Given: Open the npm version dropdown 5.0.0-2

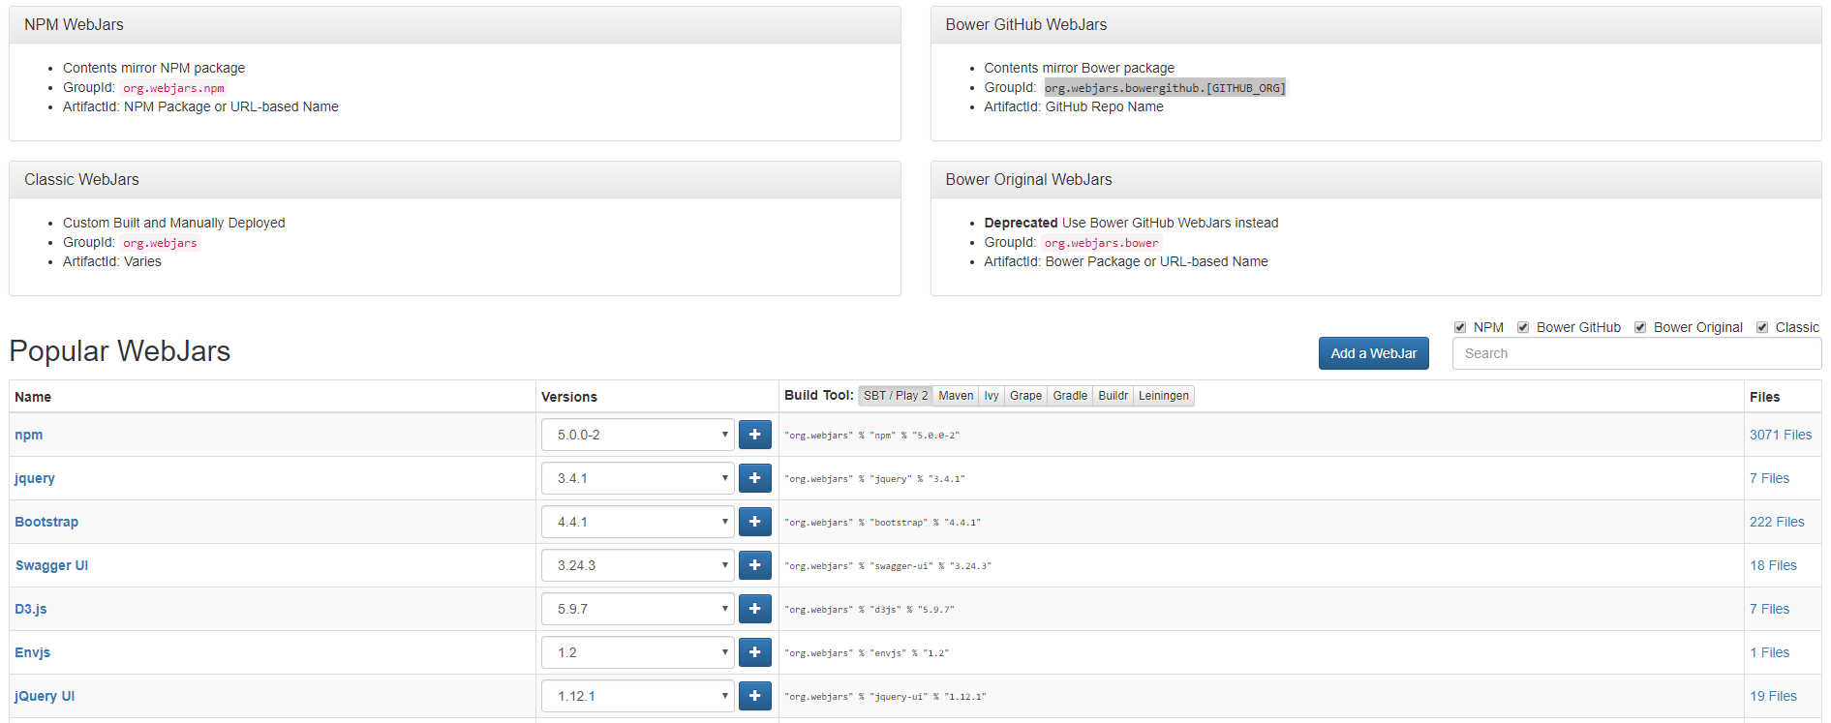Looking at the screenshot, I should tap(637, 435).
